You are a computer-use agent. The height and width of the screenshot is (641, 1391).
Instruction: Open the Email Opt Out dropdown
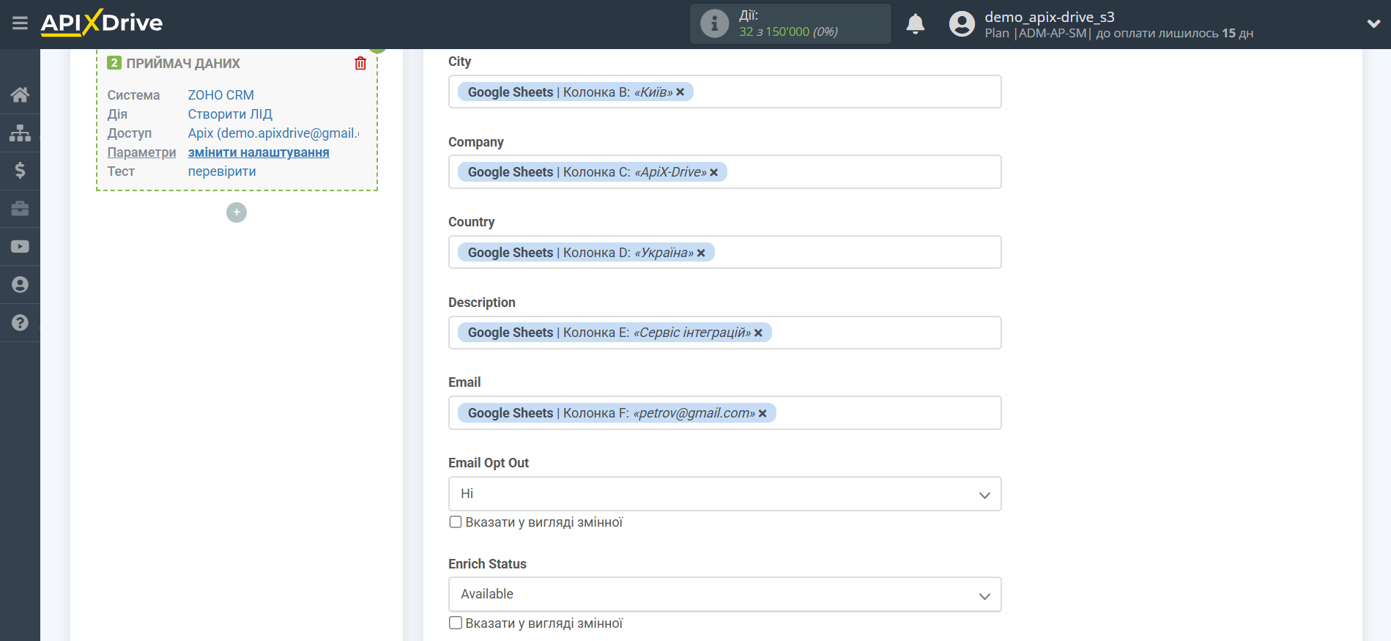(724, 494)
